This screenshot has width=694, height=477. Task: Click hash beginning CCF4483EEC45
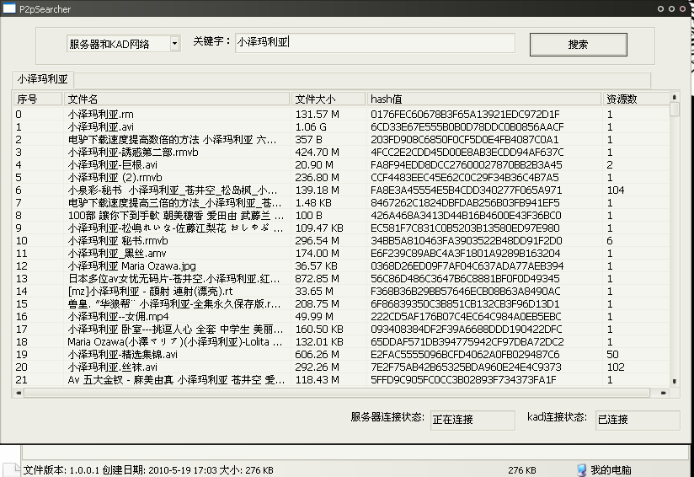pos(465,178)
